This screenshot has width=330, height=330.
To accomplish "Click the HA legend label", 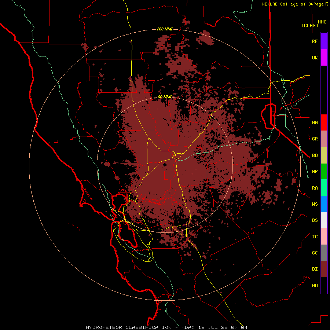I will tap(315, 122).
